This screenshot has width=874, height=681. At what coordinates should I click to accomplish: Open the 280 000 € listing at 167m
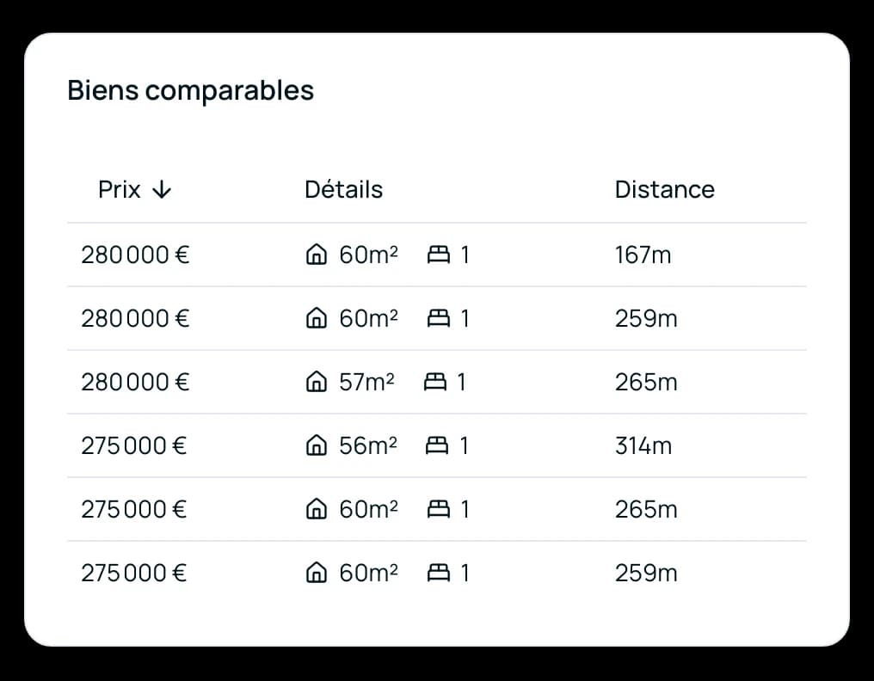(x=436, y=255)
